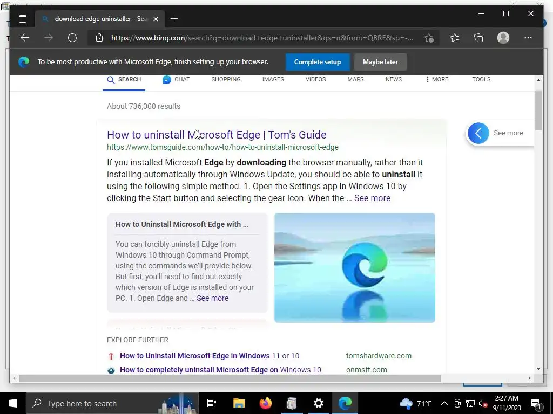Click the tomsguide.com URL link
The height and width of the screenshot is (414, 553).
(x=222, y=147)
